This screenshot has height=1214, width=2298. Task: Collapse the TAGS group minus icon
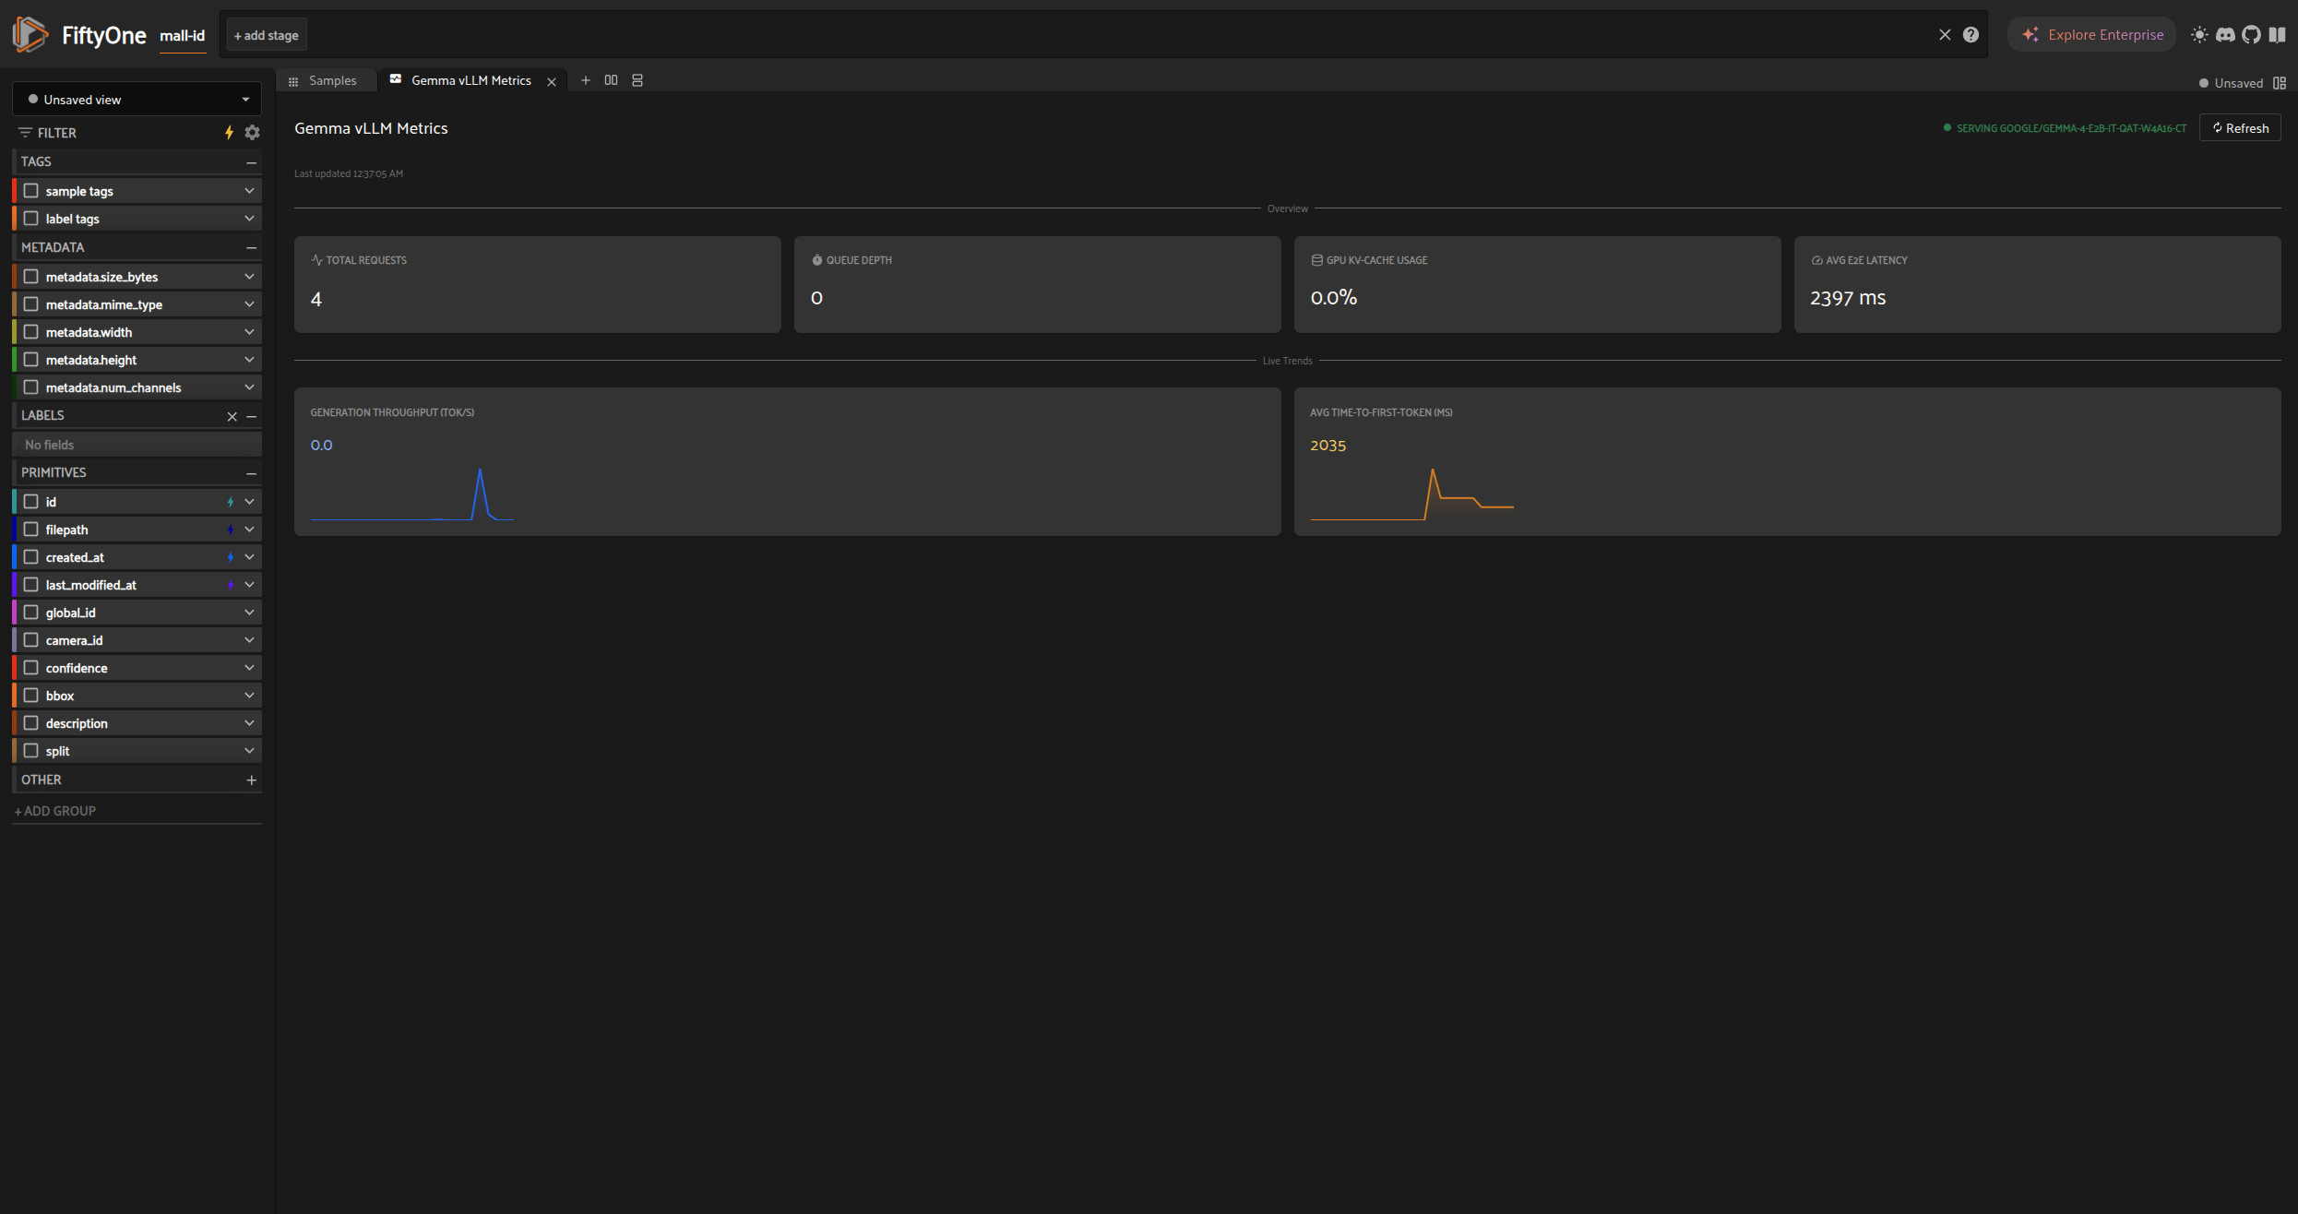point(251,162)
